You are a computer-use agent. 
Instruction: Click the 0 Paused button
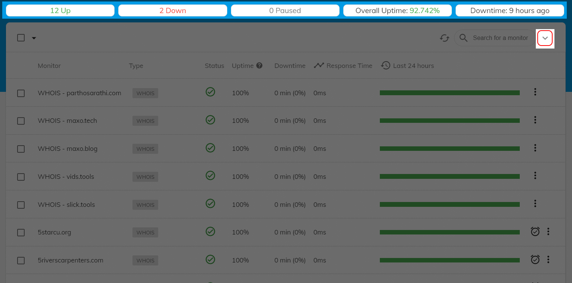(x=285, y=10)
